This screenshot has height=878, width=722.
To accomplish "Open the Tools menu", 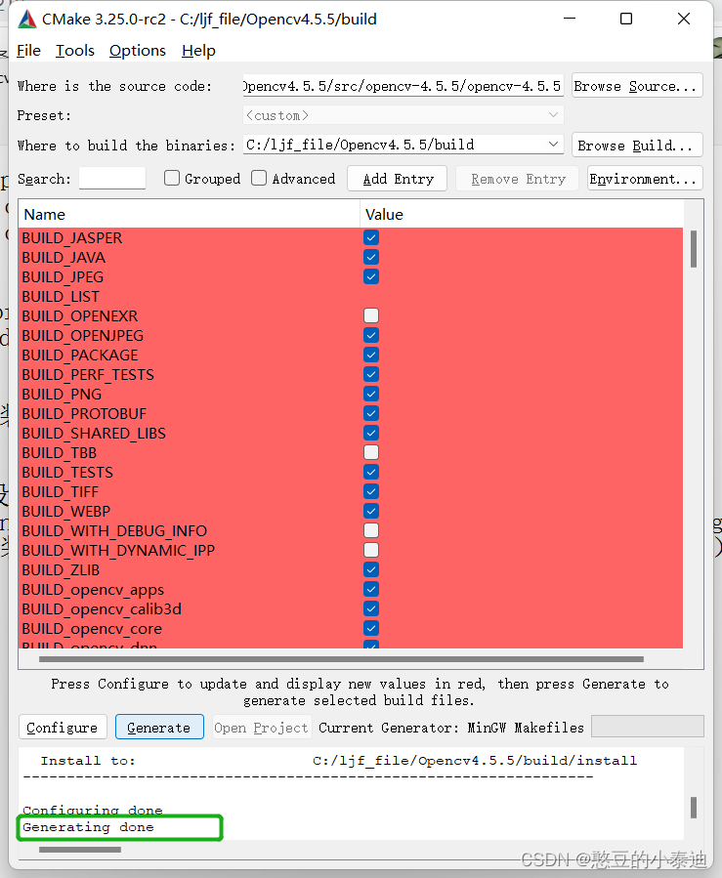I will pos(75,51).
